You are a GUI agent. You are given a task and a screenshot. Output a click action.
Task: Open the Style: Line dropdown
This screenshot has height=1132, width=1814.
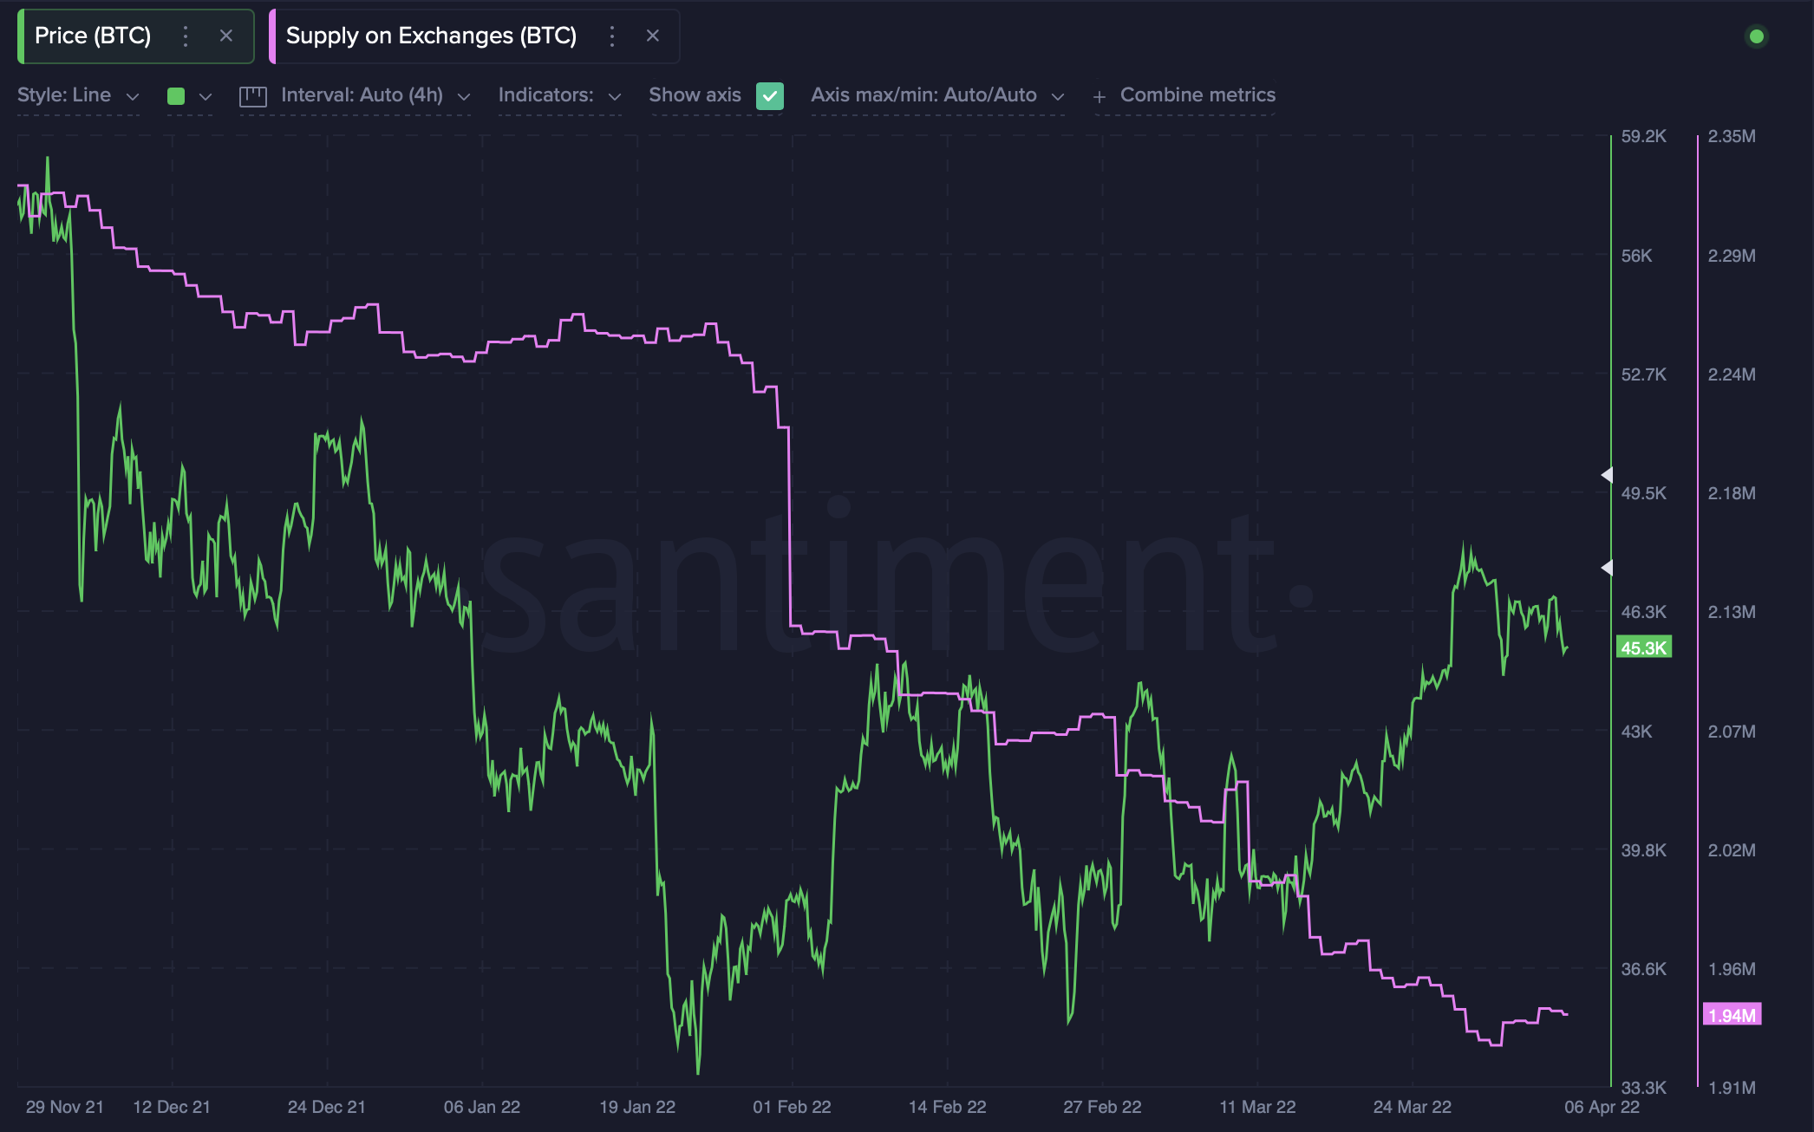(x=78, y=95)
